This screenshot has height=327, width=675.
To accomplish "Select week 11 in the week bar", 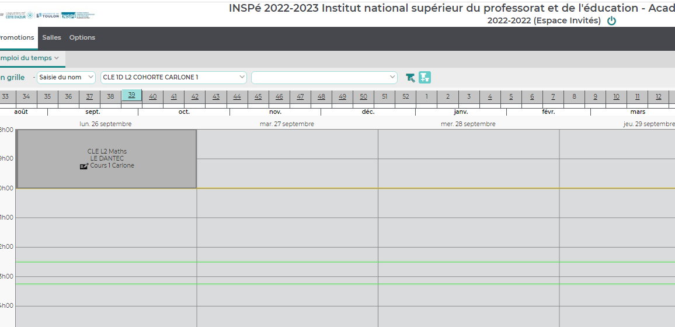I will (x=638, y=96).
